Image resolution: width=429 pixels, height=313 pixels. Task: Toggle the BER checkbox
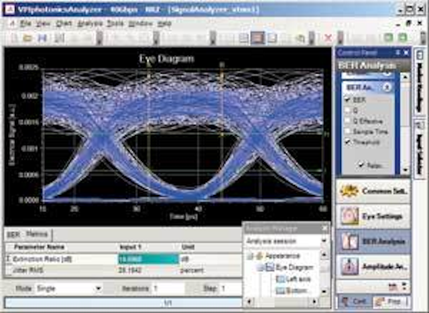pos(348,100)
